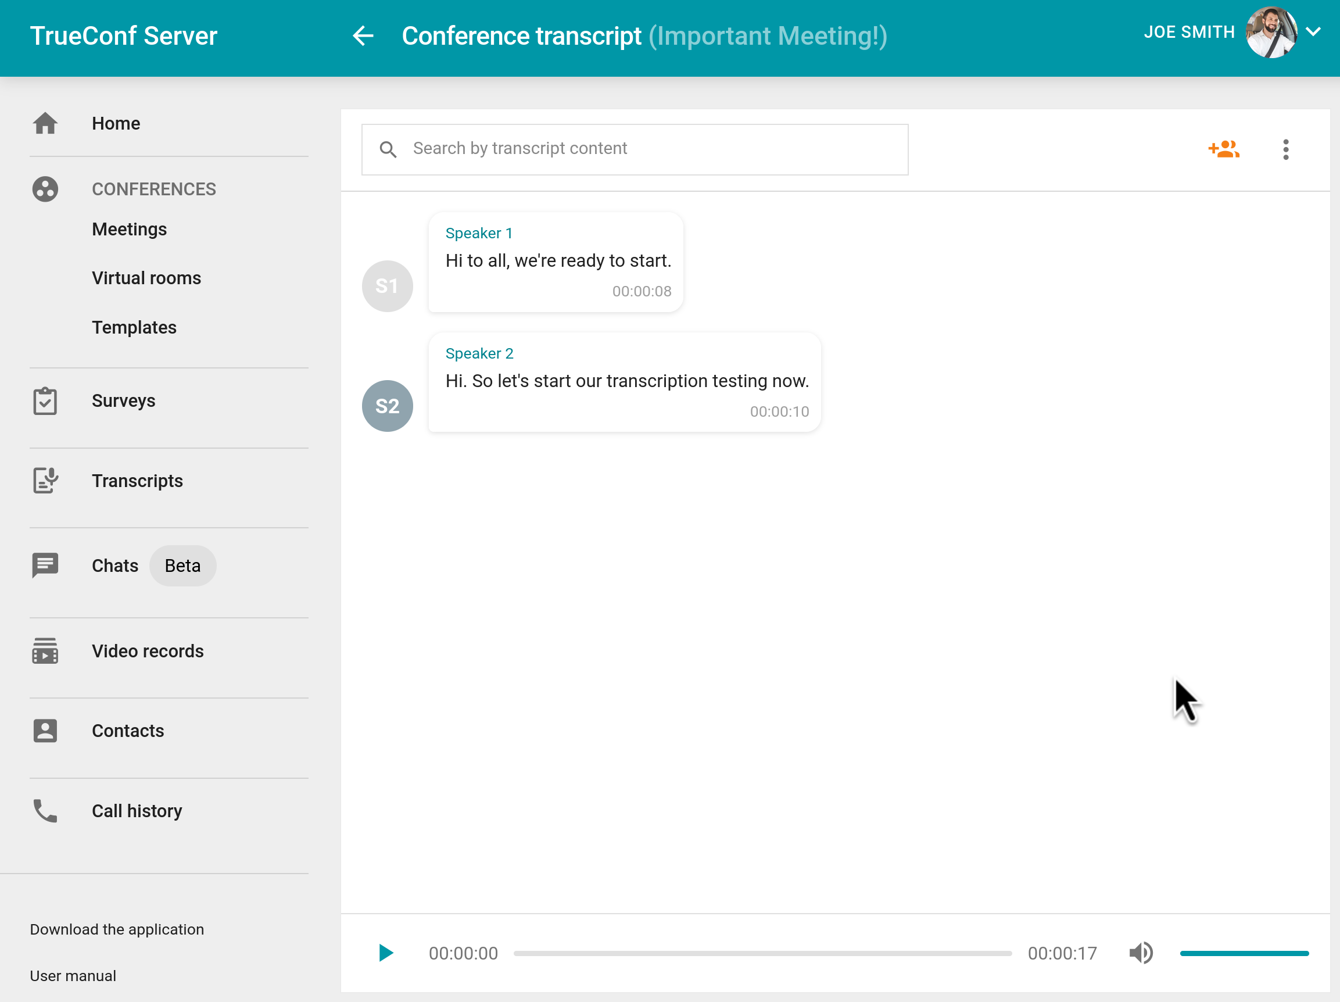This screenshot has width=1340, height=1002.
Task: Open the User manual link
Action: (x=73, y=976)
